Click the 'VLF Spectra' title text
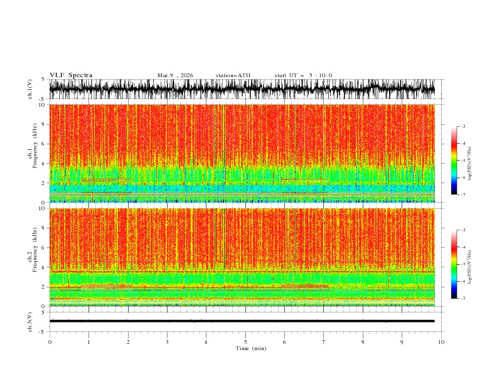Viewport: 497px width, 384px height. [x=71, y=75]
